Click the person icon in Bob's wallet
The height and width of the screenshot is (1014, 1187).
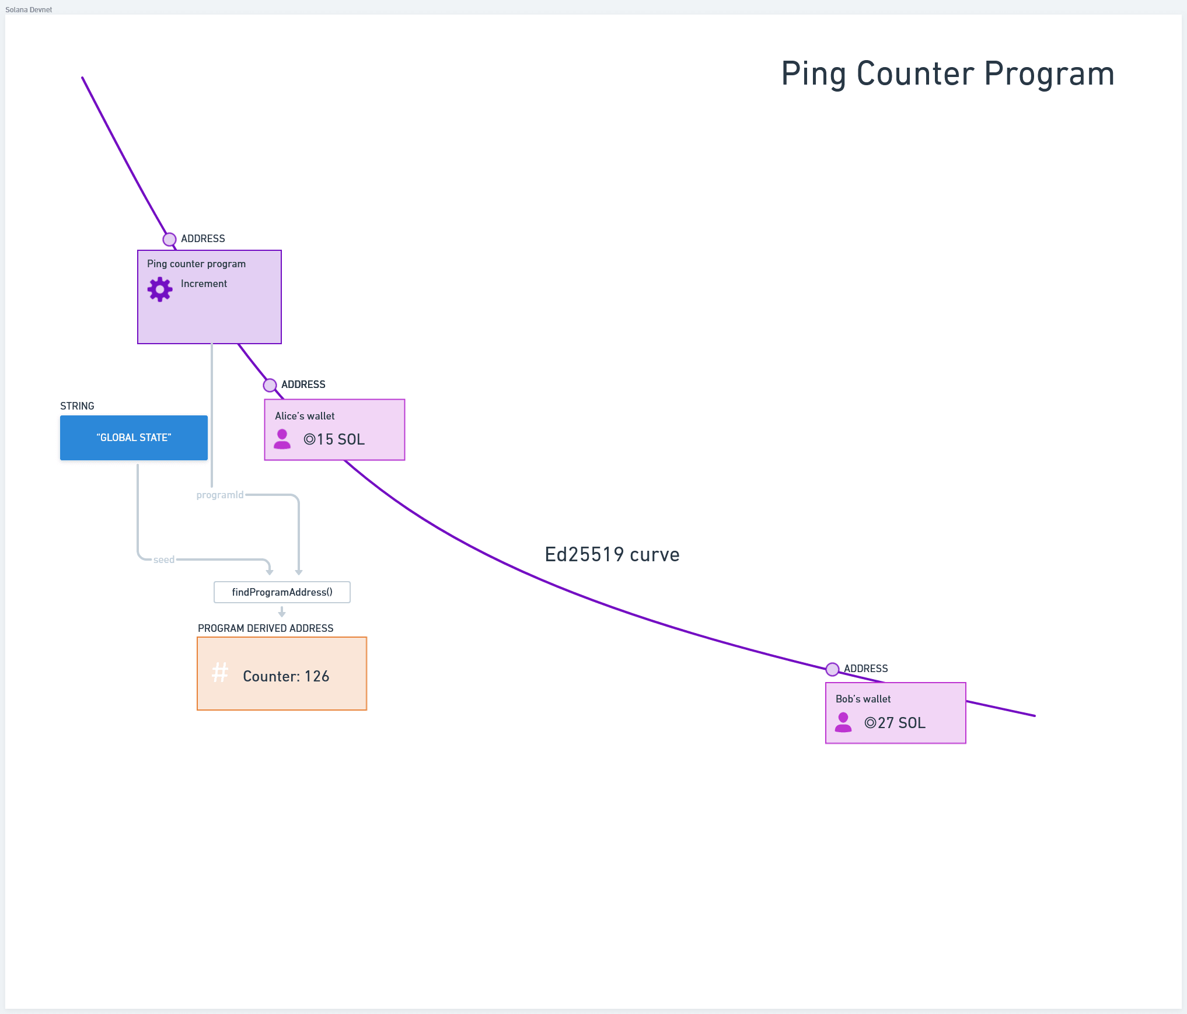(x=843, y=723)
